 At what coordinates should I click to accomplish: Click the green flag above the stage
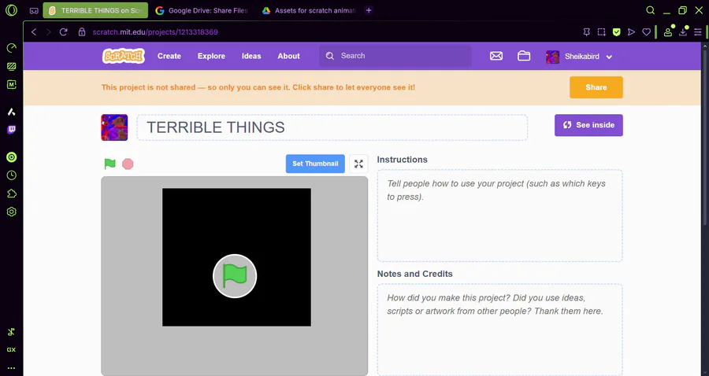tap(110, 164)
